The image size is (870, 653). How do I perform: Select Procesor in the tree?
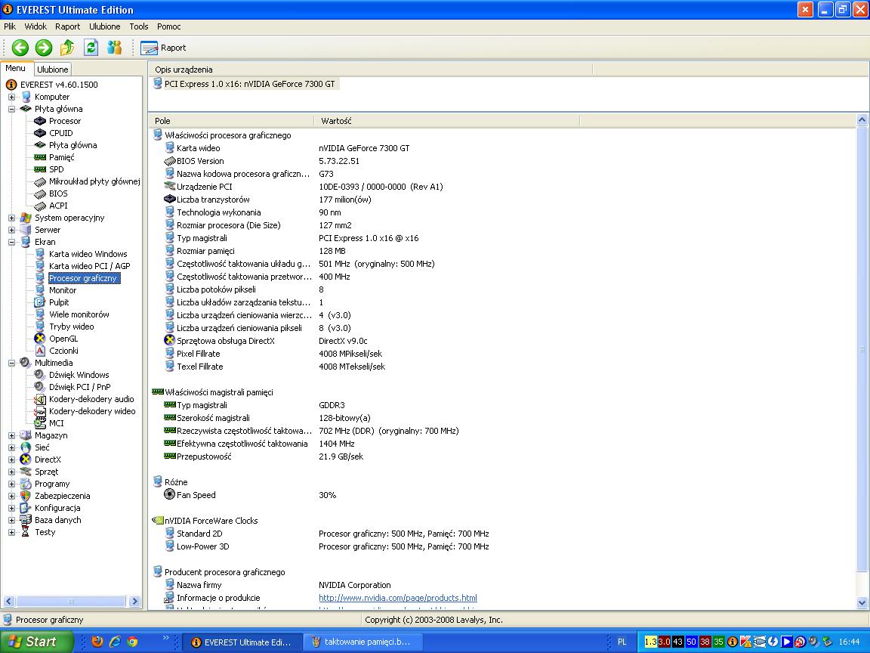click(x=64, y=121)
